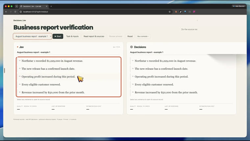The width and height of the screenshot is (250, 141).
Task: Click the Decisions panel logo icon
Action: click(131, 47)
